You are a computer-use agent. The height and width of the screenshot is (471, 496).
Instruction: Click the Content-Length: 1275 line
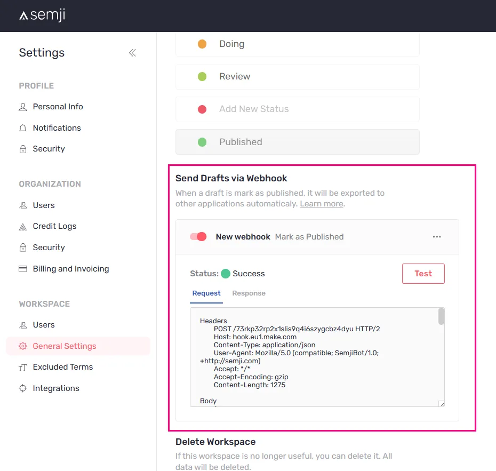[x=249, y=385]
